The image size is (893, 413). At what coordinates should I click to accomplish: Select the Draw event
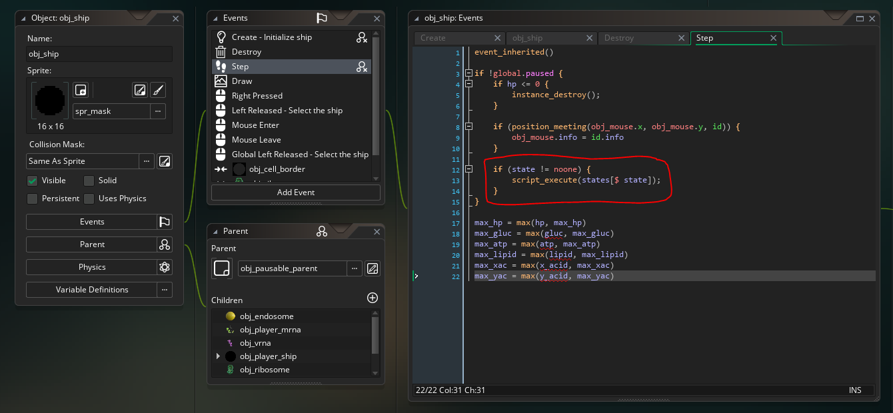pyautogui.click(x=292, y=81)
